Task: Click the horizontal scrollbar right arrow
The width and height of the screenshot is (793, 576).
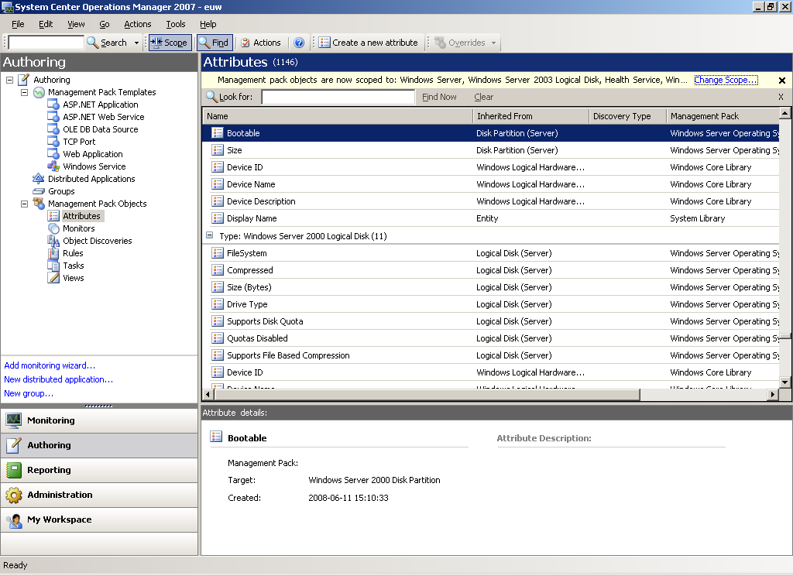Action: click(x=772, y=394)
